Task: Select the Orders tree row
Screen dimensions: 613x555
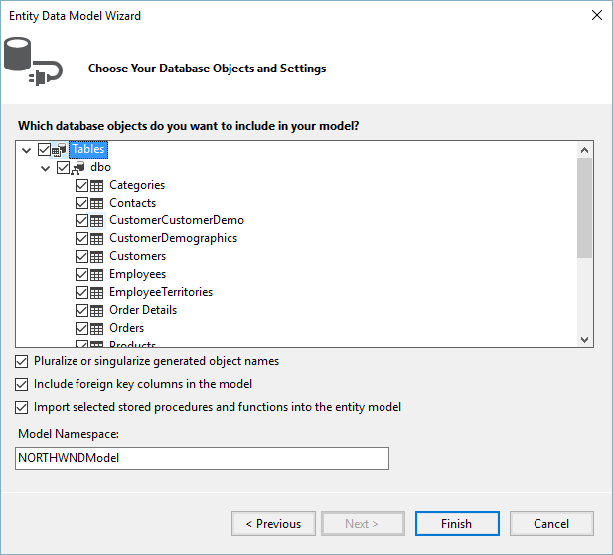Action: (x=126, y=328)
